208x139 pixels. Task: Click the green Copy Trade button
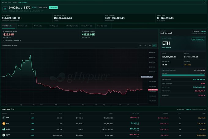(53, 8)
